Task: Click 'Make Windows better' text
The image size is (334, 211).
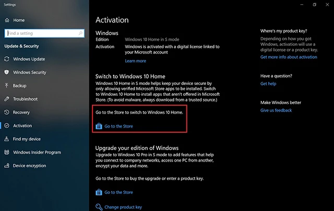Action: 281,103
